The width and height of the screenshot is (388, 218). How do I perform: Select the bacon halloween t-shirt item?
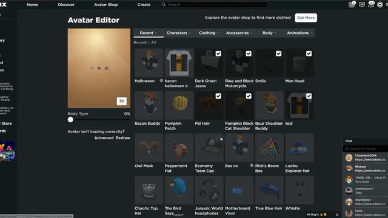[179, 63]
